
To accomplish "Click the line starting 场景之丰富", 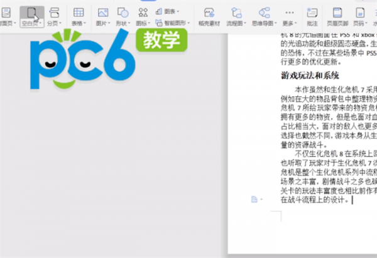I will tap(329, 182).
